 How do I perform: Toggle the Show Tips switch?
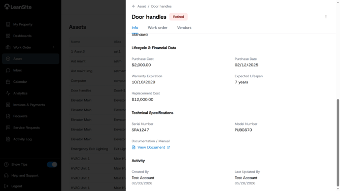52,165
